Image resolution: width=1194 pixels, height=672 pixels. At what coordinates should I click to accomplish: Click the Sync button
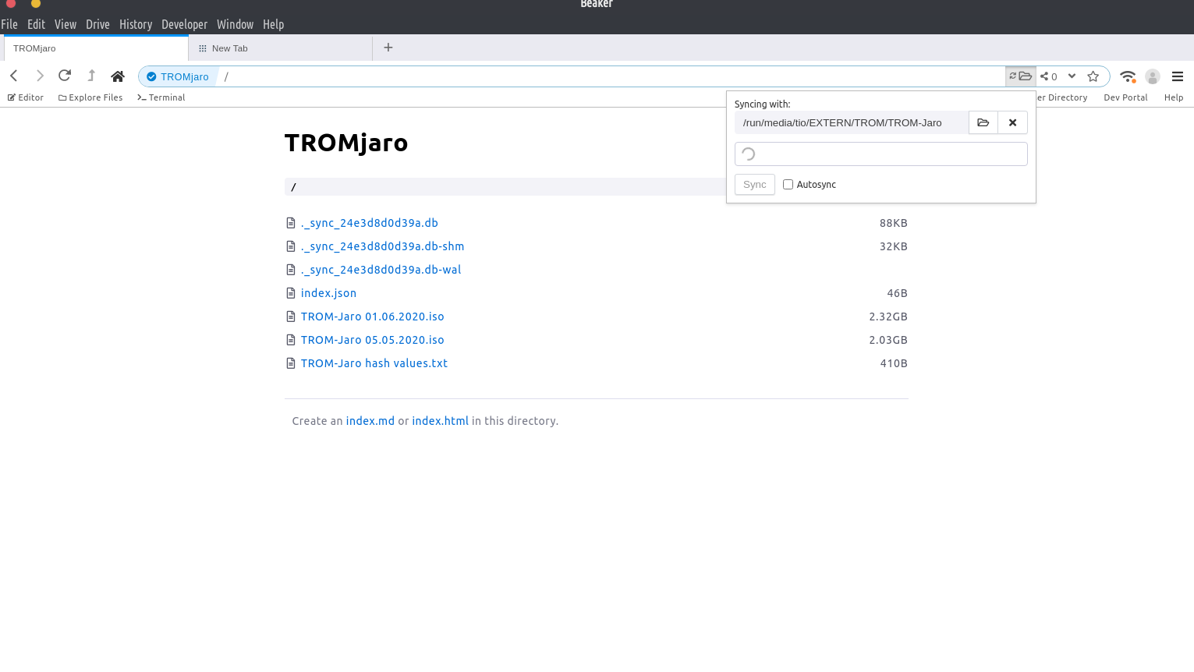[x=755, y=185]
